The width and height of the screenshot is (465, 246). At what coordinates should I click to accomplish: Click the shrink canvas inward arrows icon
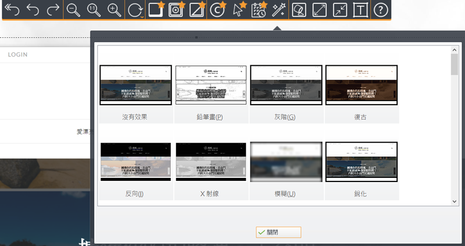click(x=340, y=10)
